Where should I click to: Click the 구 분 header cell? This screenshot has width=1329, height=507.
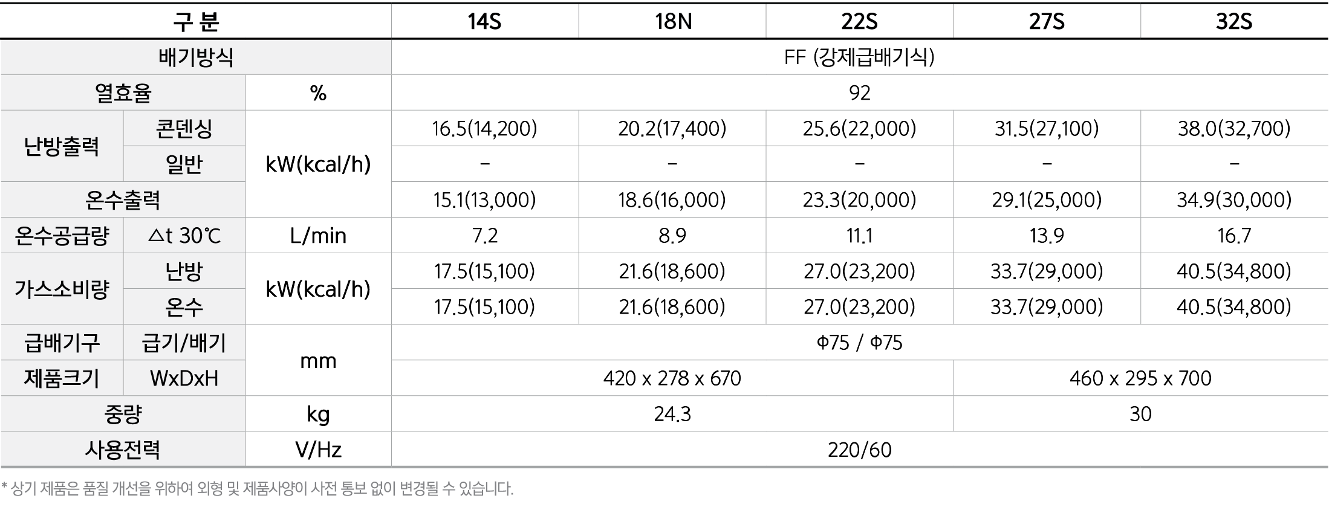(196, 22)
